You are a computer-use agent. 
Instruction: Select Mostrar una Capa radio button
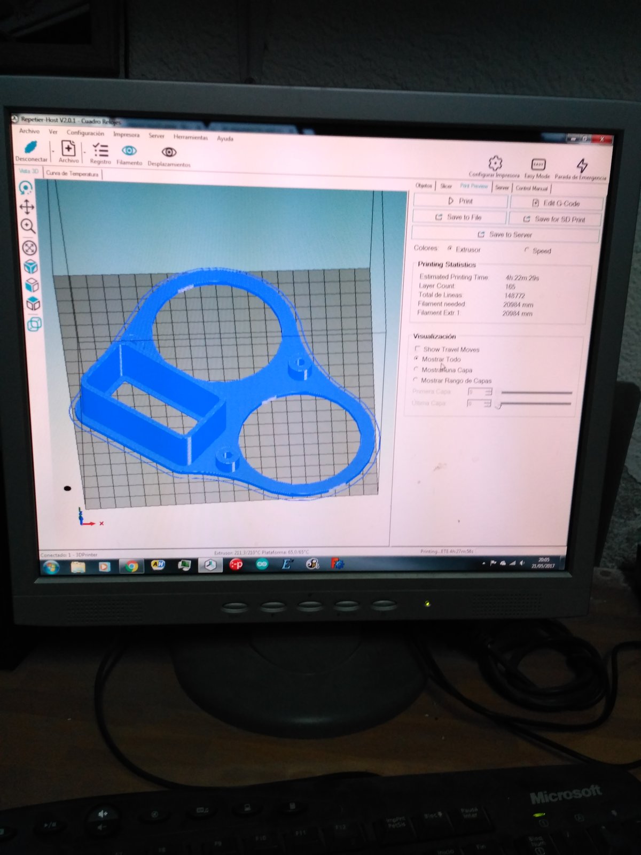coord(416,369)
